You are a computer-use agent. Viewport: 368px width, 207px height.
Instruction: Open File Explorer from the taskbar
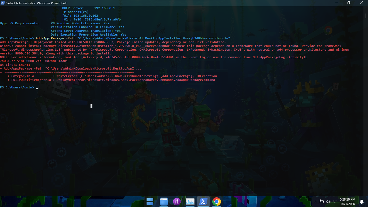pos(164,202)
